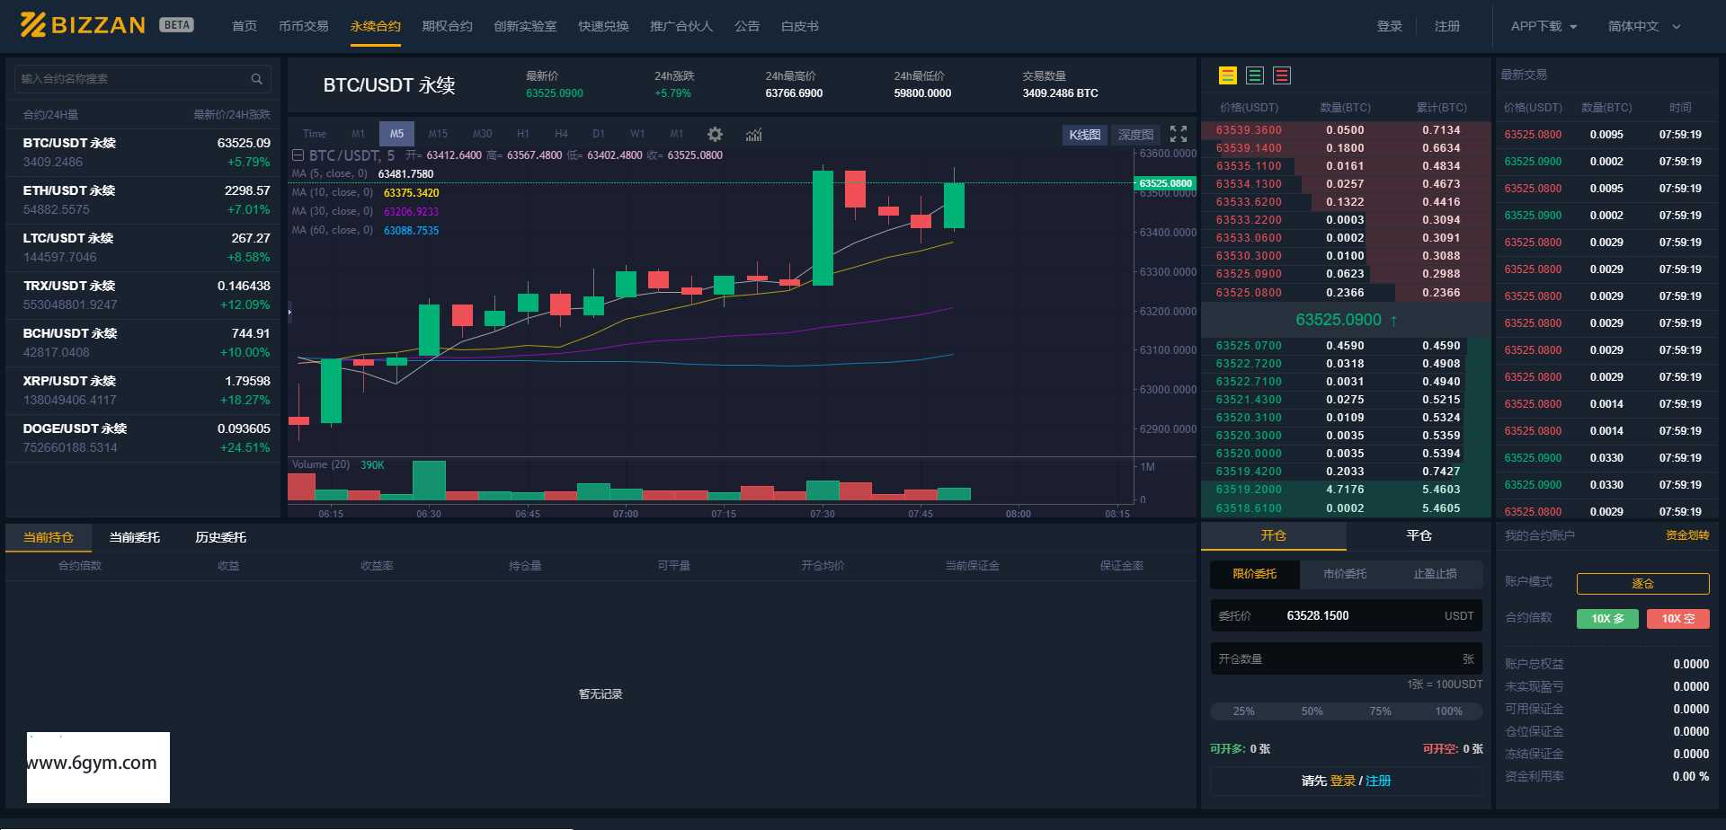Click 资金划转 link
This screenshot has width=1726, height=830.
[x=1687, y=535]
